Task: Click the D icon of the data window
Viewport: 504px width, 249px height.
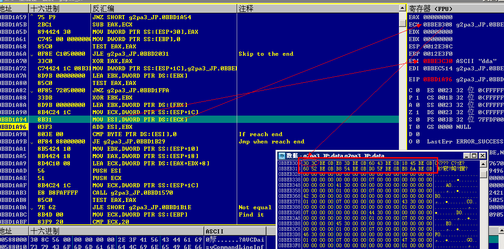Action: point(281,156)
